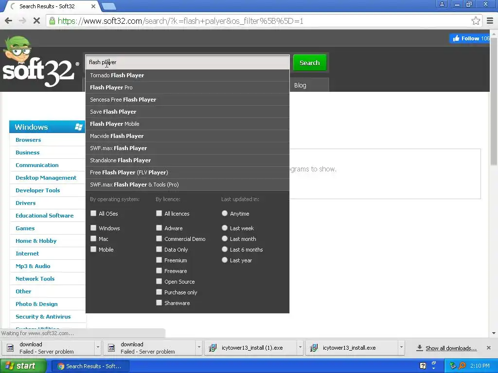Choose Macvide Flash Player suggestion

tap(187, 136)
